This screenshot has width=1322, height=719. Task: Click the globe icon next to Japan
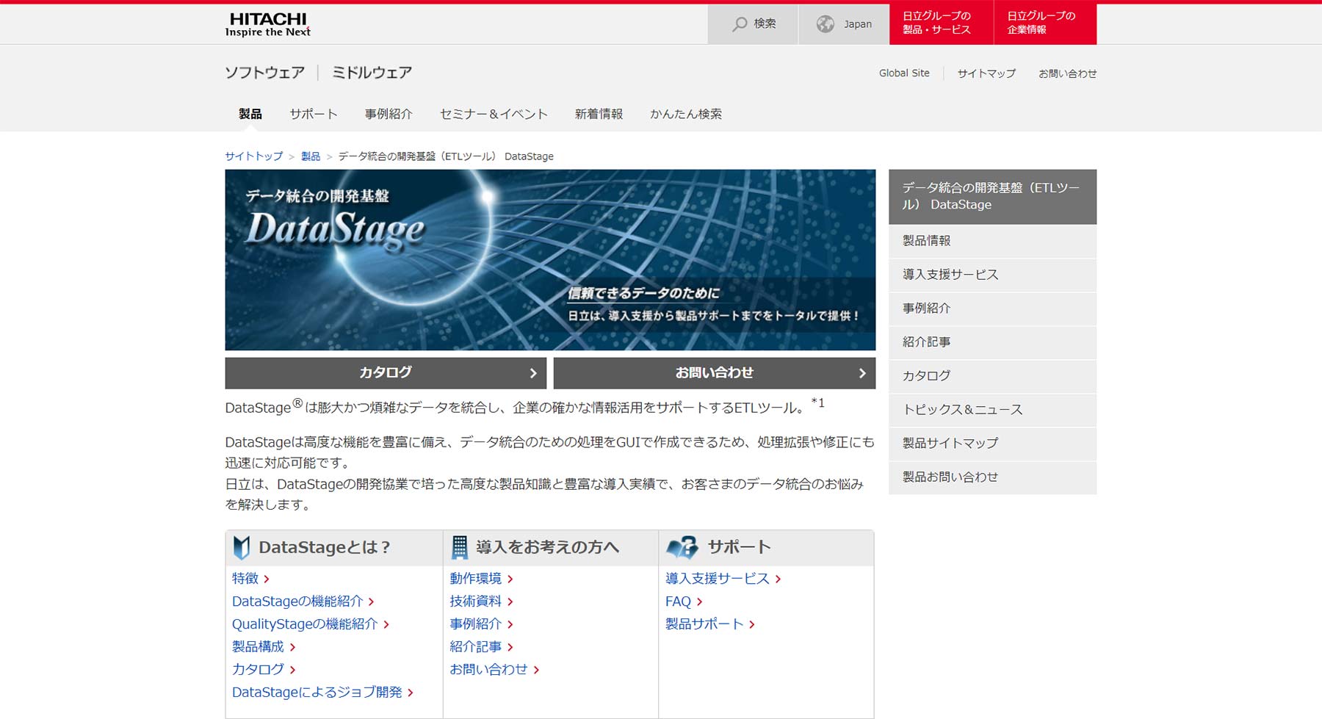pos(826,24)
